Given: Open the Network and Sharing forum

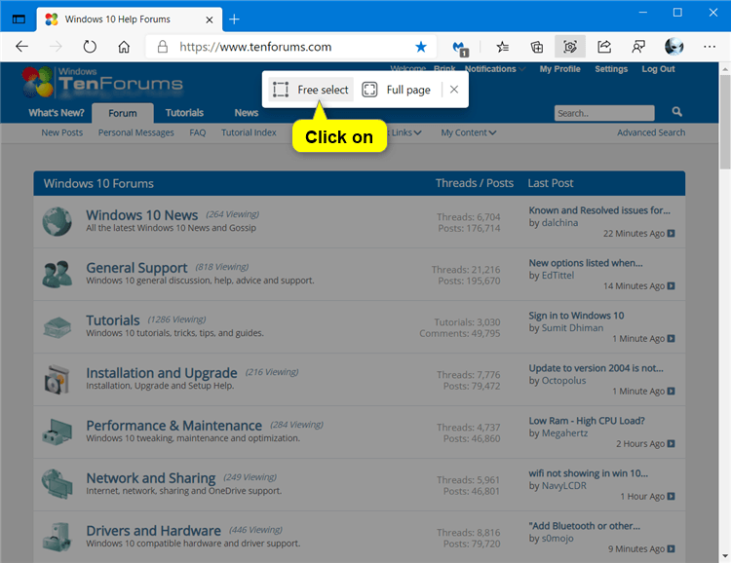Looking at the screenshot, I should coord(150,478).
